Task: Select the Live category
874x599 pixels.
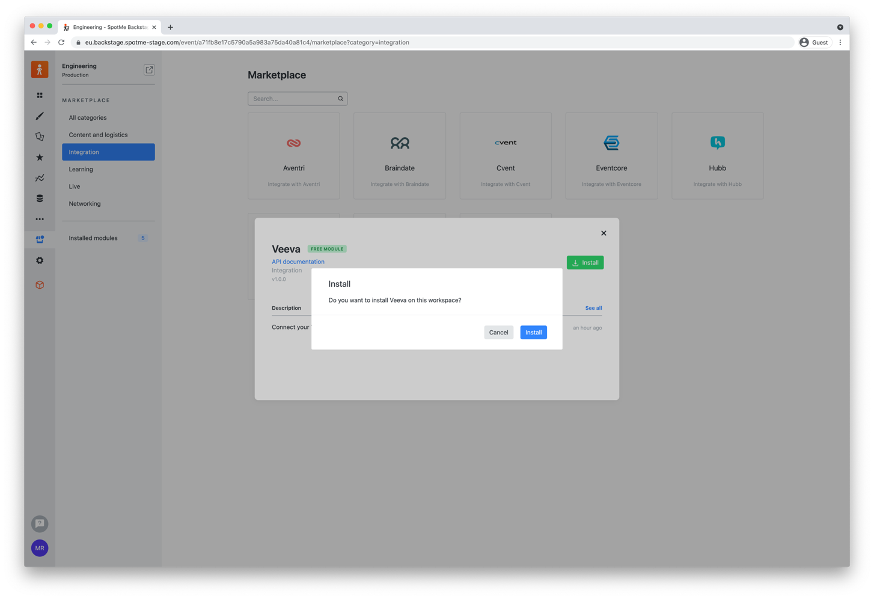Action: (x=108, y=186)
